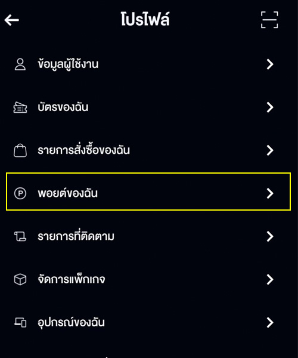Click the โปรไฟล์ page title
This screenshot has height=358, width=298.
[x=145, y=19]
